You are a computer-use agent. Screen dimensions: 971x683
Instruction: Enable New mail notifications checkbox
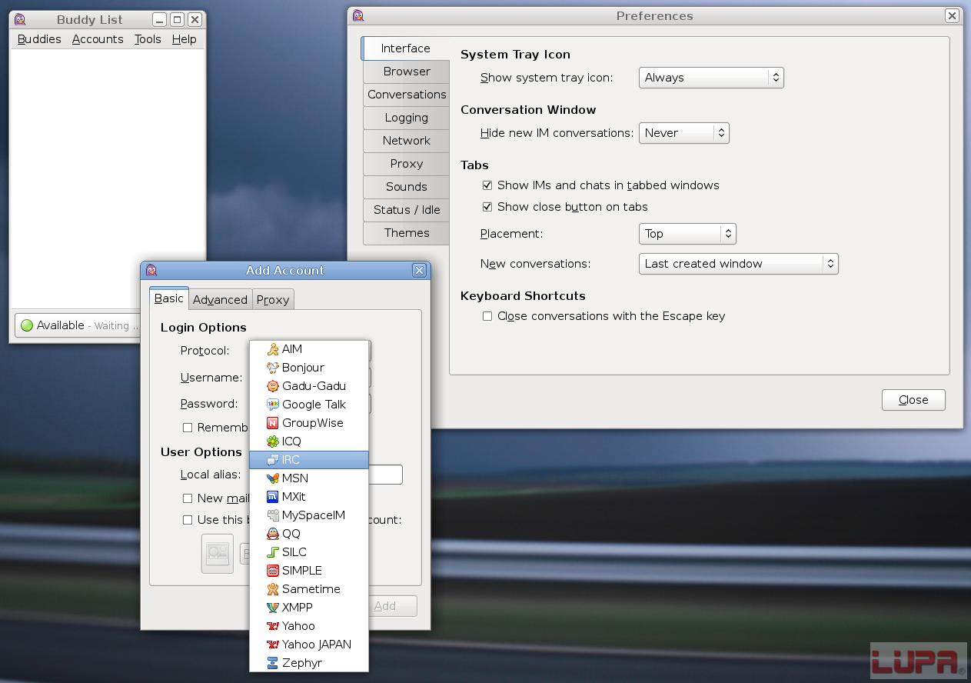187,498
